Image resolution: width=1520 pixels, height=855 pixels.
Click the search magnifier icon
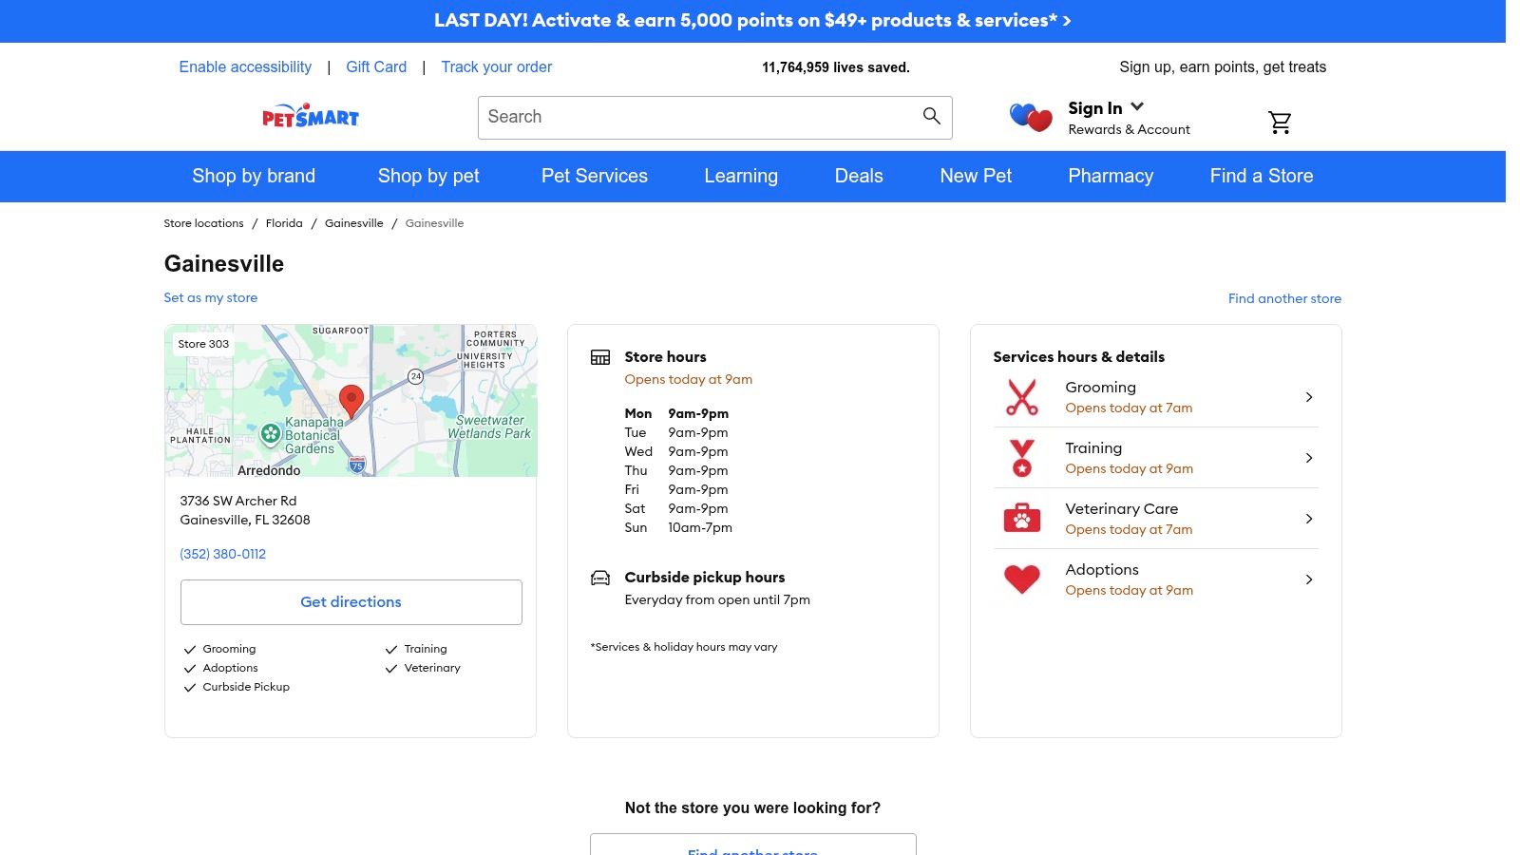931,116
